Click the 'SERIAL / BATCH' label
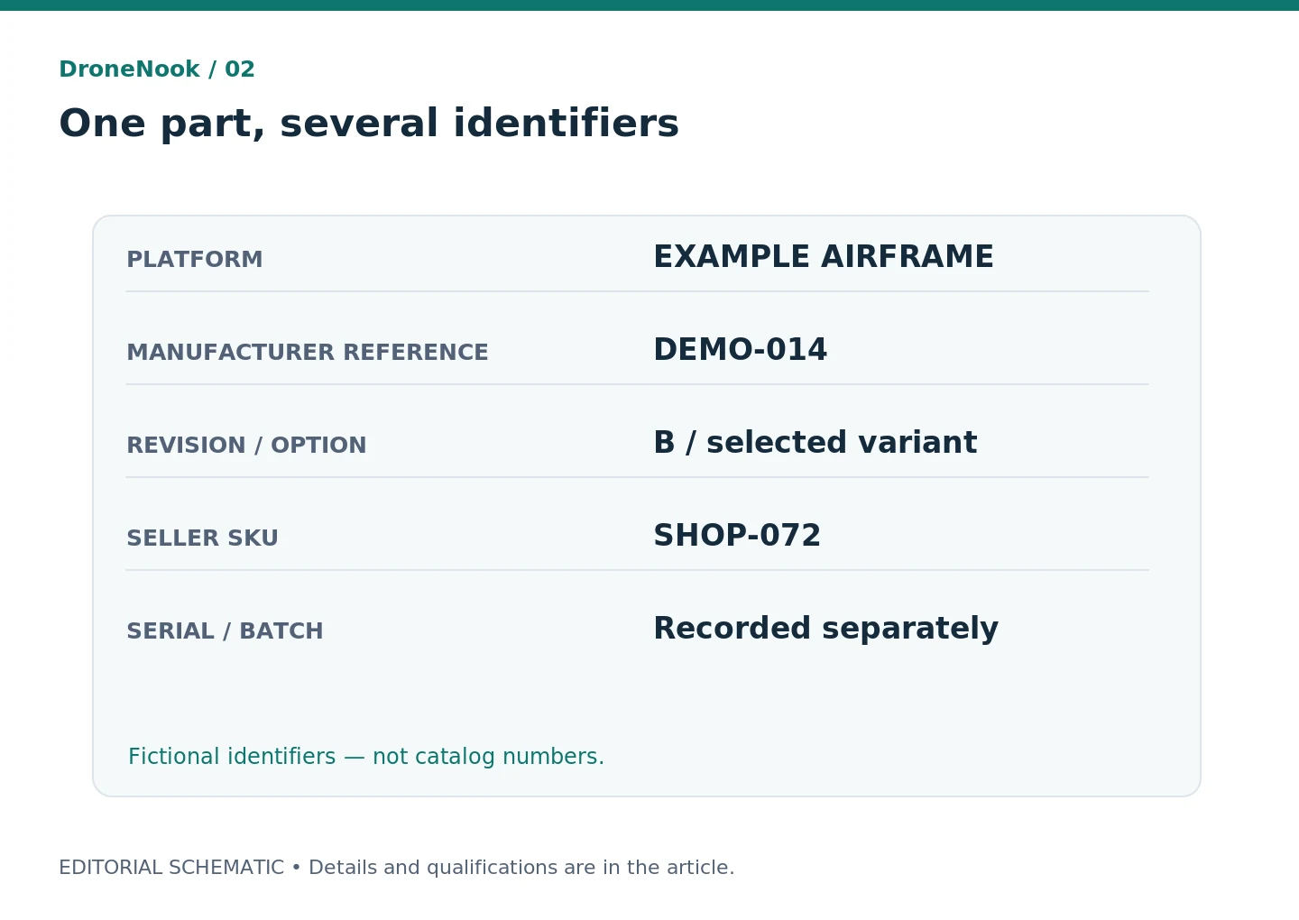 [225, 631]
